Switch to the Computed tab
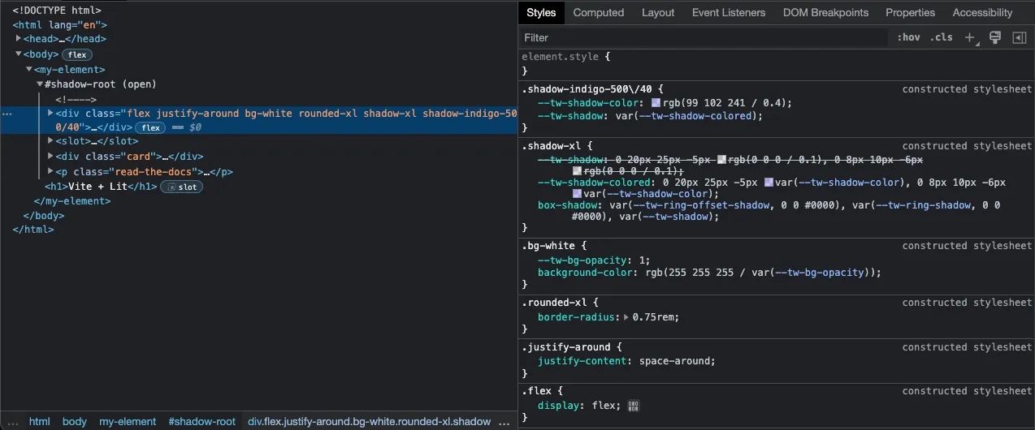This screenshot has width=1035, height=430. [599, 12]
